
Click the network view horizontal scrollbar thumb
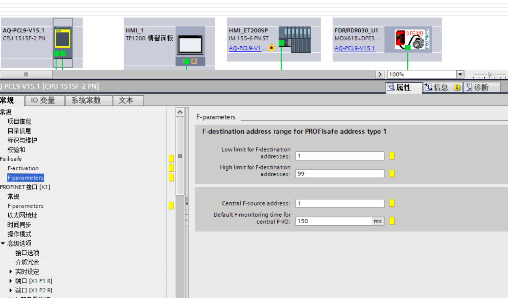[x=26, y=74]
